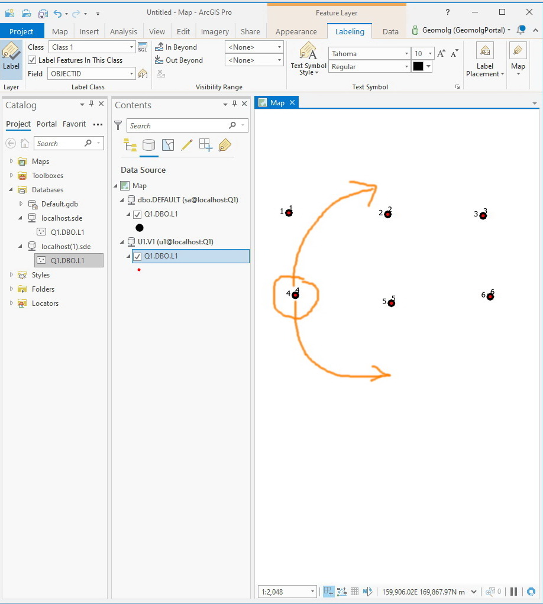Collapse the dbo.DEFAULT data source group
The height and width of the screenshot is (604, 543).
pos(122,200)
